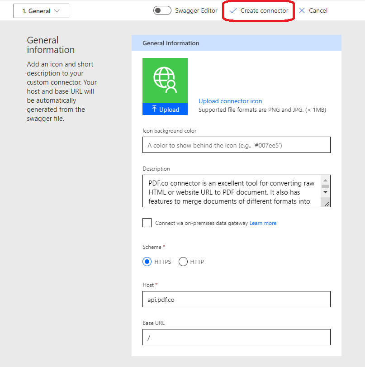
Task: Click the Cancel X icon
Action: 302,10
